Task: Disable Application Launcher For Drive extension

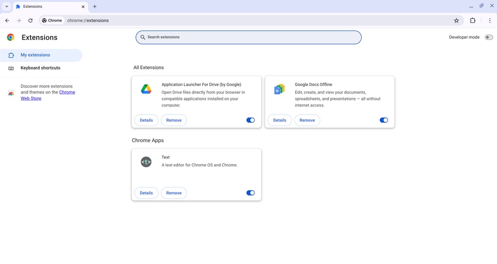Action: [250, 120]
